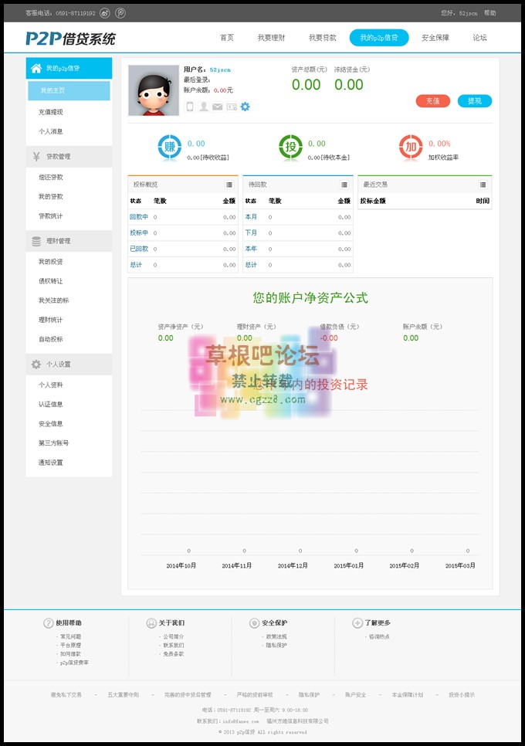Screen dimensions: 525x746
Task: Open 通知设置 in sidebar
Action: (x=51, y=463)
